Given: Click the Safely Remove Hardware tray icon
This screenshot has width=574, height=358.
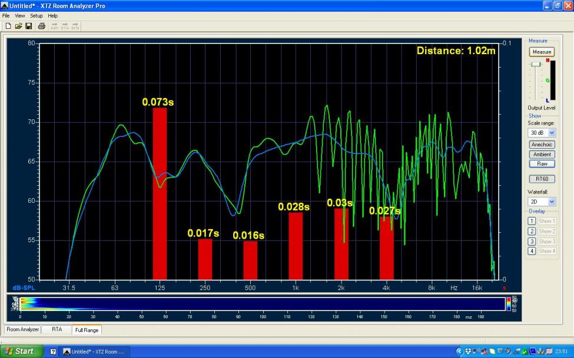Looking at the screenshot, I should click(516, 352).
